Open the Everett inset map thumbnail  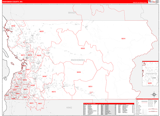150,74
